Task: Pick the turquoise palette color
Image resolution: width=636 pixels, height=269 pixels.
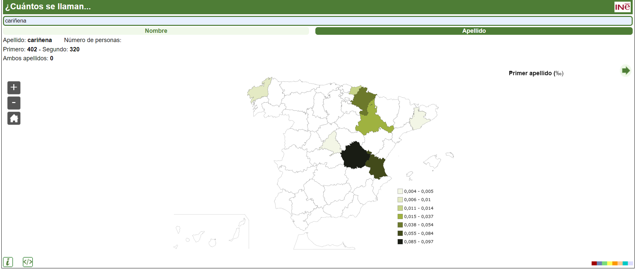Action: 625,263
